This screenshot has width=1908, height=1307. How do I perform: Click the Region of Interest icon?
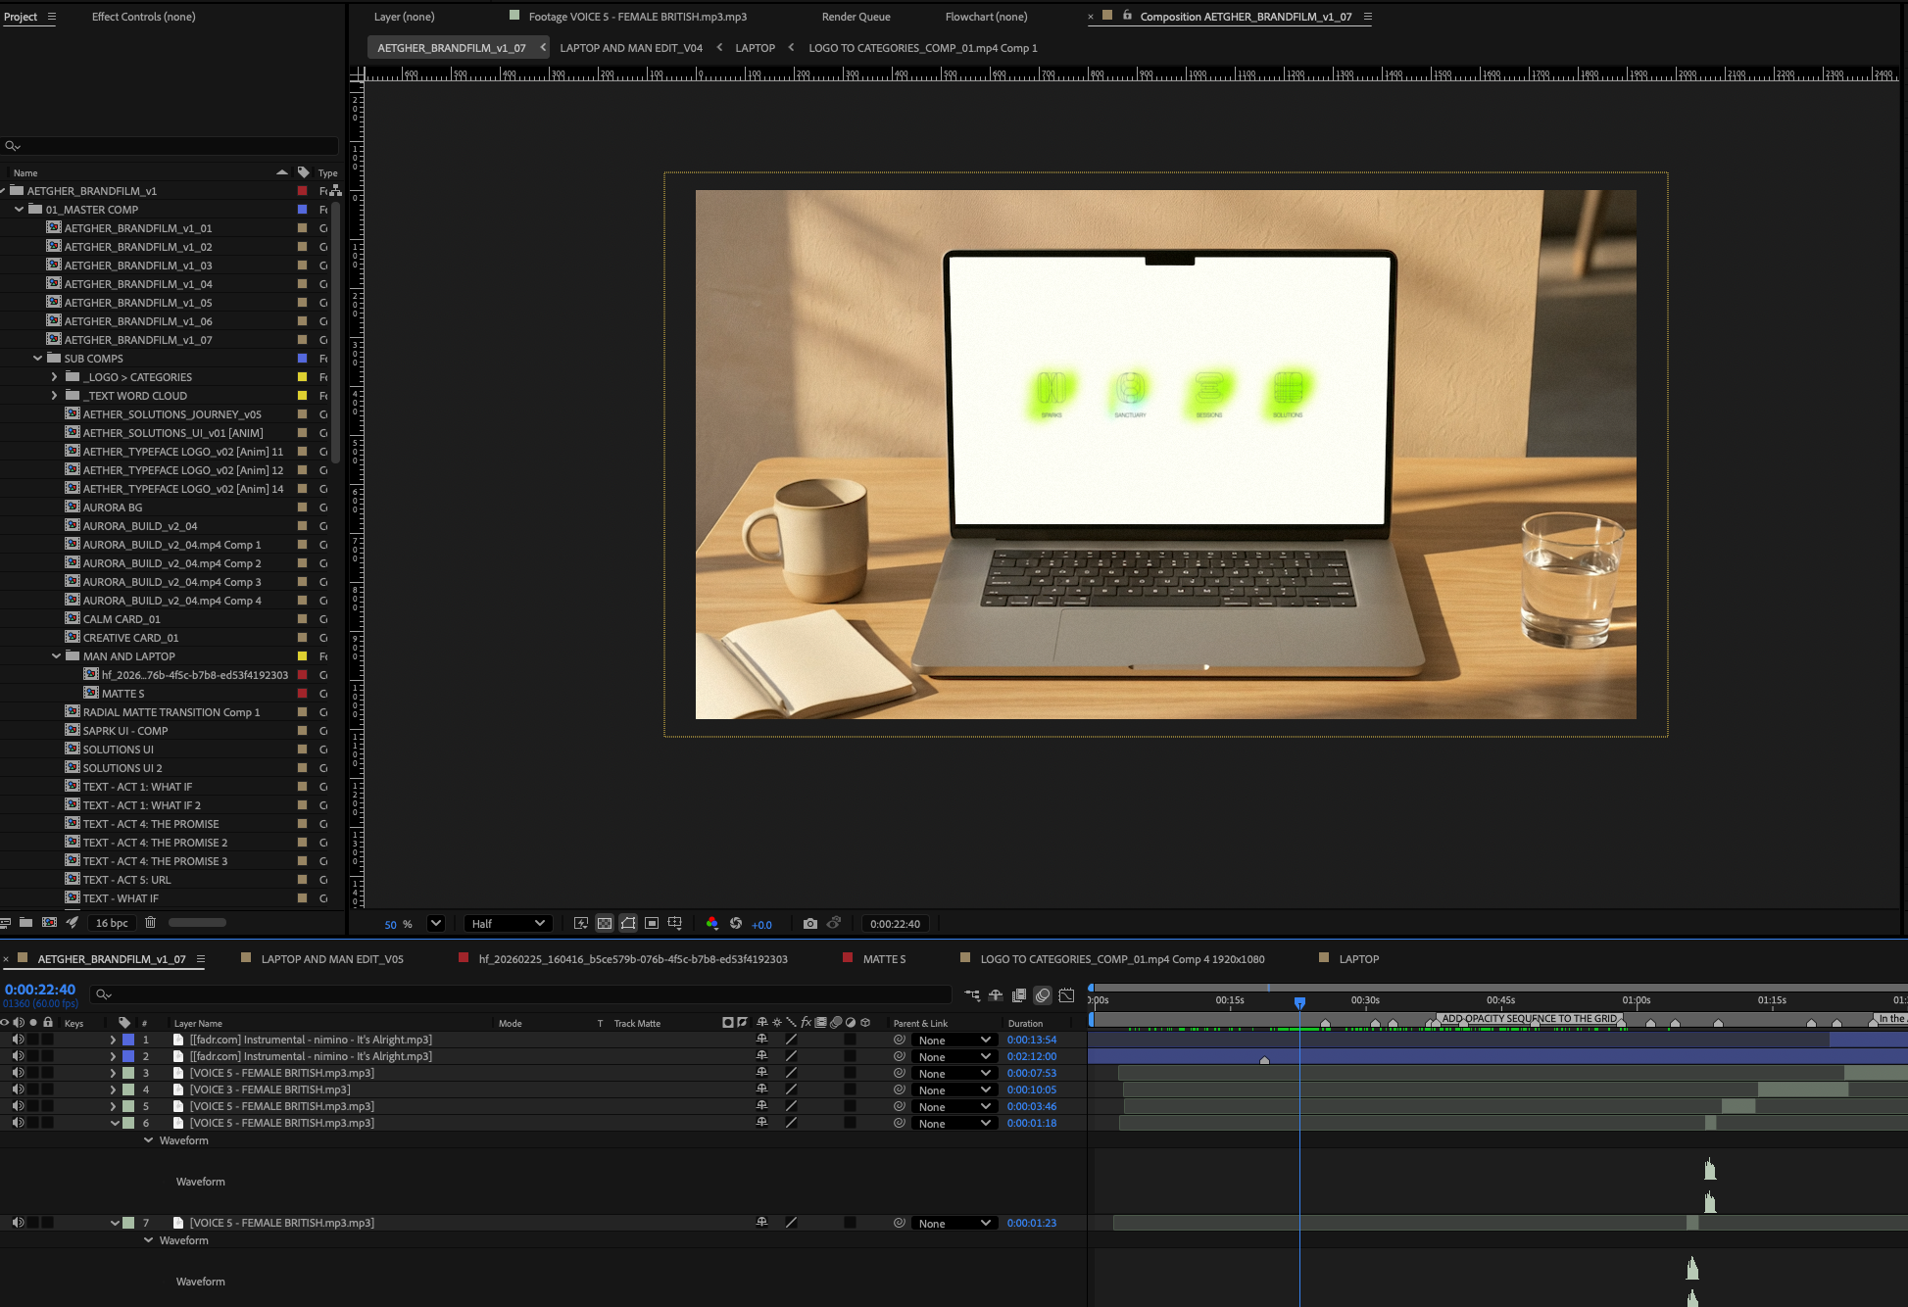[x=652, y=923]
